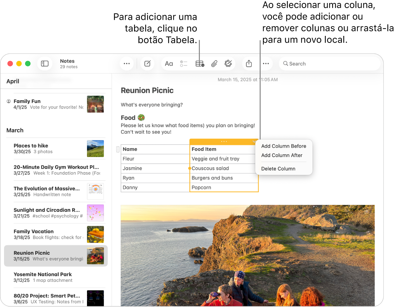Open the more options menu left of the compose button
The height and width of the screenshot is (307, 401).
coord(127,64)
